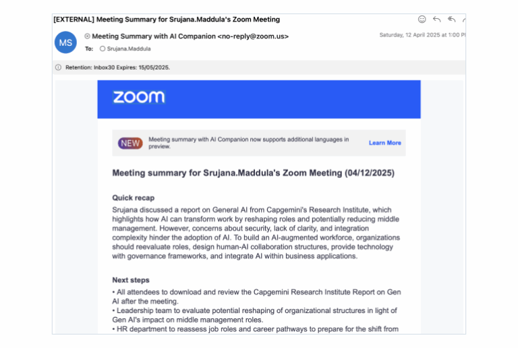Click the email subject line text
The height and width of the screenshot is (348, 518).
pyautogui.click(x=167, y=20)
